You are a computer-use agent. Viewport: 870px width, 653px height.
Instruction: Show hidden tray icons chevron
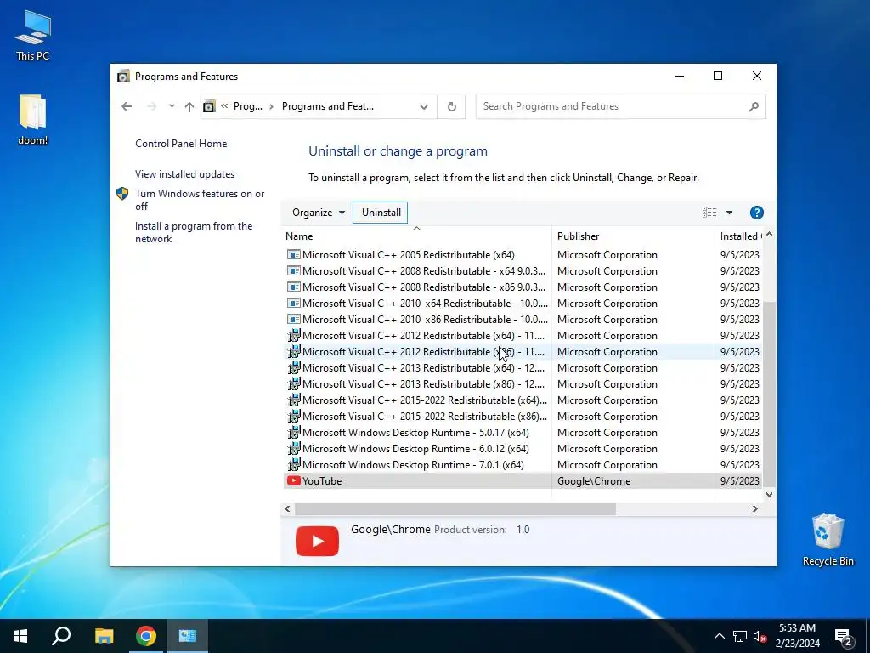coord(719,636)
